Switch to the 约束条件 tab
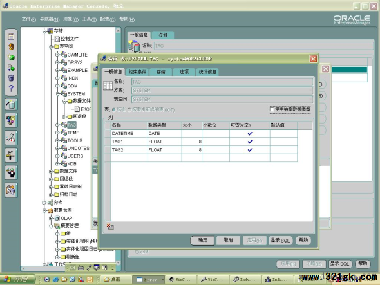The height and width of the screenshot is (285, 380). [x=137, y=72]
